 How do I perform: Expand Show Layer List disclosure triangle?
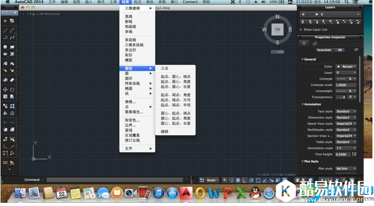(301, 30)
